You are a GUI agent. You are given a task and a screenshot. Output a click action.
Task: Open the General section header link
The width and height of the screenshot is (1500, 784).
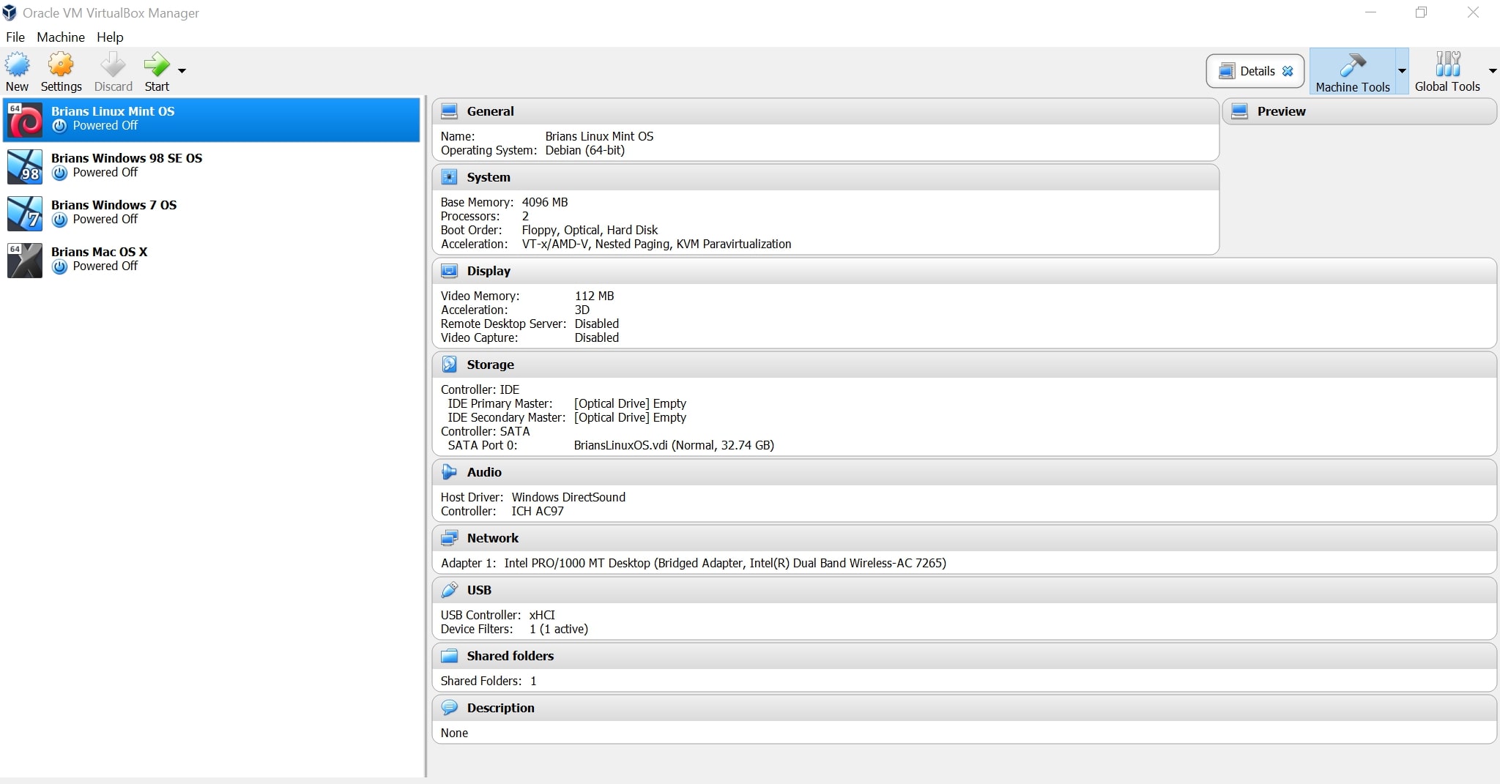click(x=490, y=111)
